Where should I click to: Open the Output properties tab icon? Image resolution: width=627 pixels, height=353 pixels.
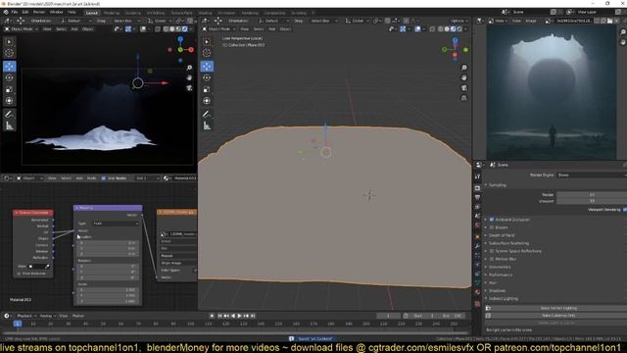(x=477, y=197)
